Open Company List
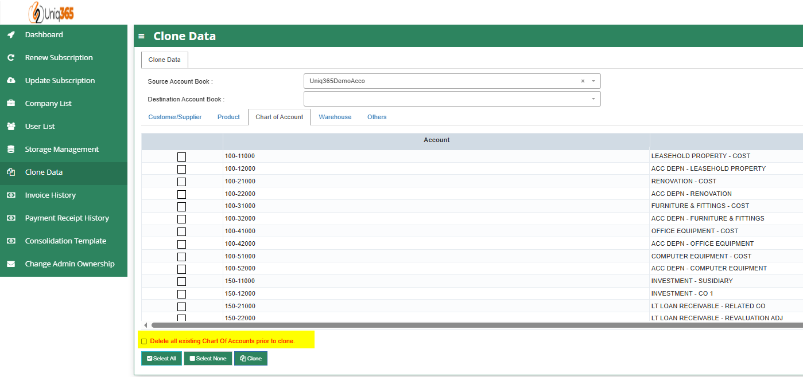The width and height of the screenshot is (803, 377). pyautogui.click(x=64, y=104)
